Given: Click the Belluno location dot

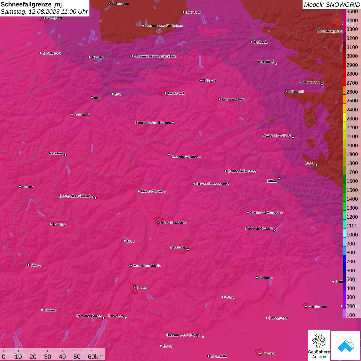Looking at the screenshot, I should coord(257,277).
